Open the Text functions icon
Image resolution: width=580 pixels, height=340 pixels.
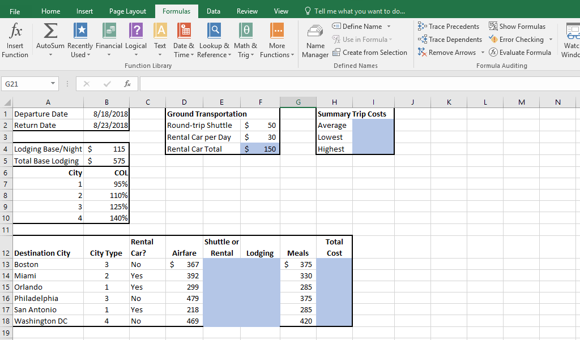tap(160, 31)
